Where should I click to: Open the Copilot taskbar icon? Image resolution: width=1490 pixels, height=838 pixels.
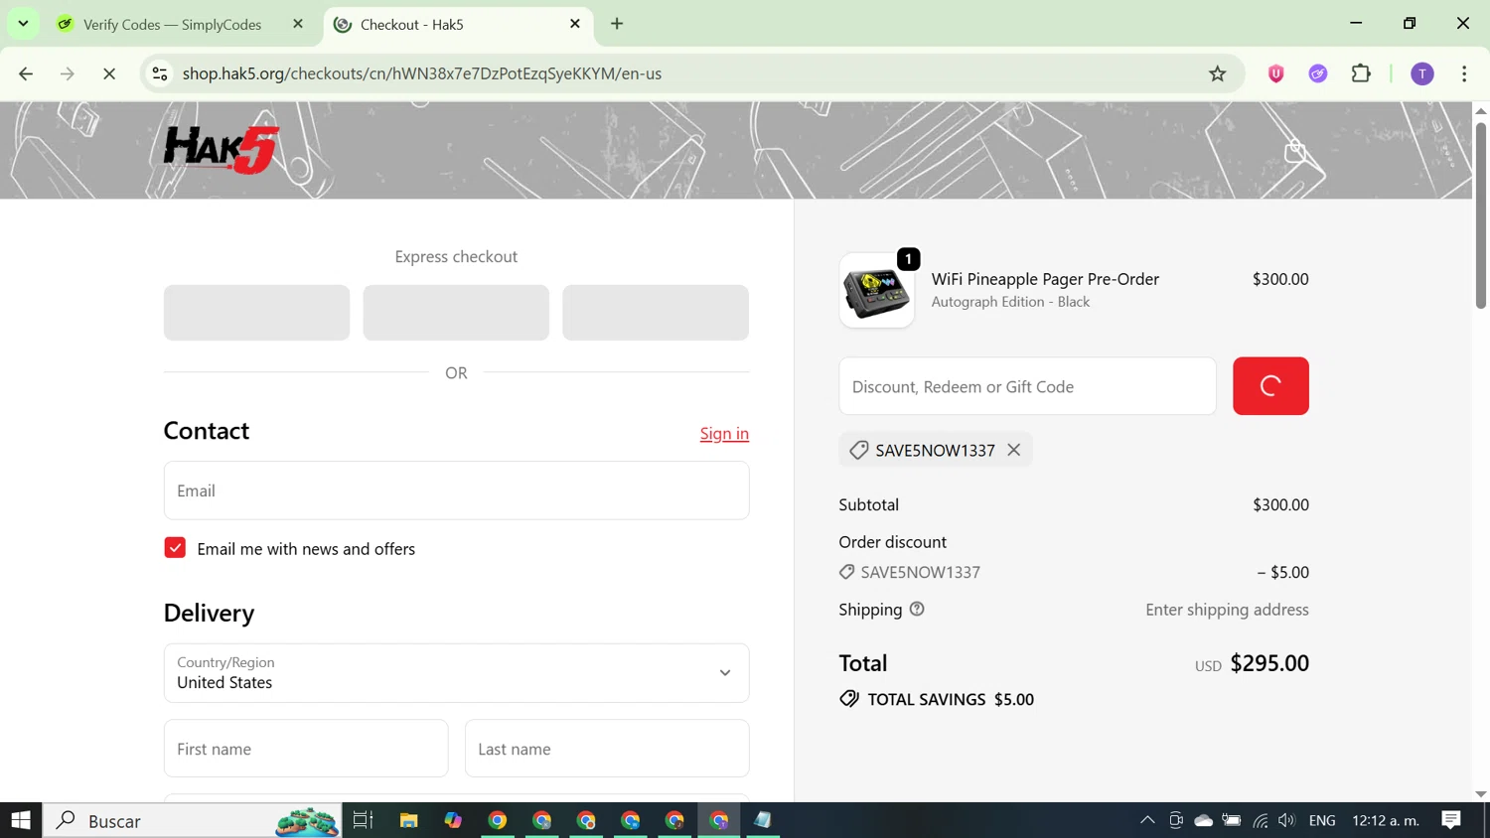coord(453,820)
